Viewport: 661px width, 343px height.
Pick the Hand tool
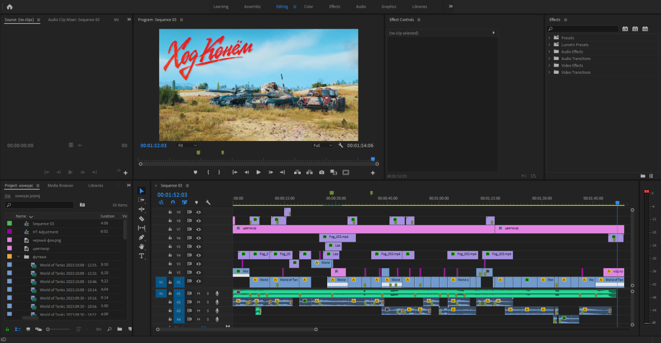click(142, 247)
